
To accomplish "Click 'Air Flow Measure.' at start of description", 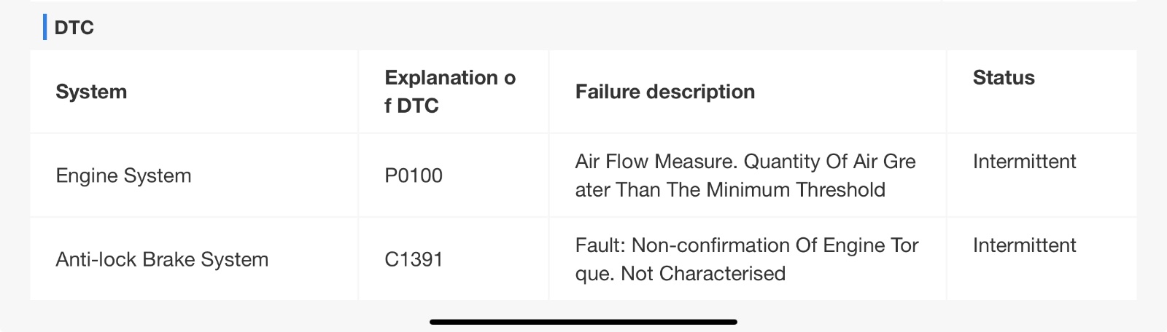I will click(656, 162).
